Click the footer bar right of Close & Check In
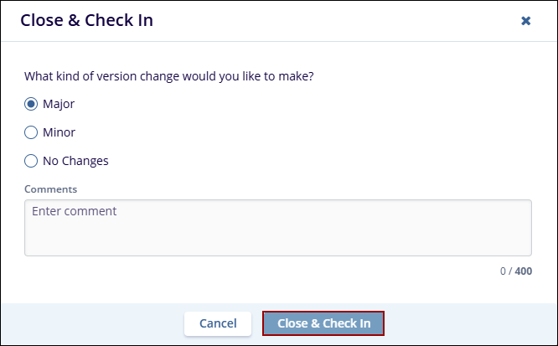Screen dimensions: 558x346 tap(469, 323)
